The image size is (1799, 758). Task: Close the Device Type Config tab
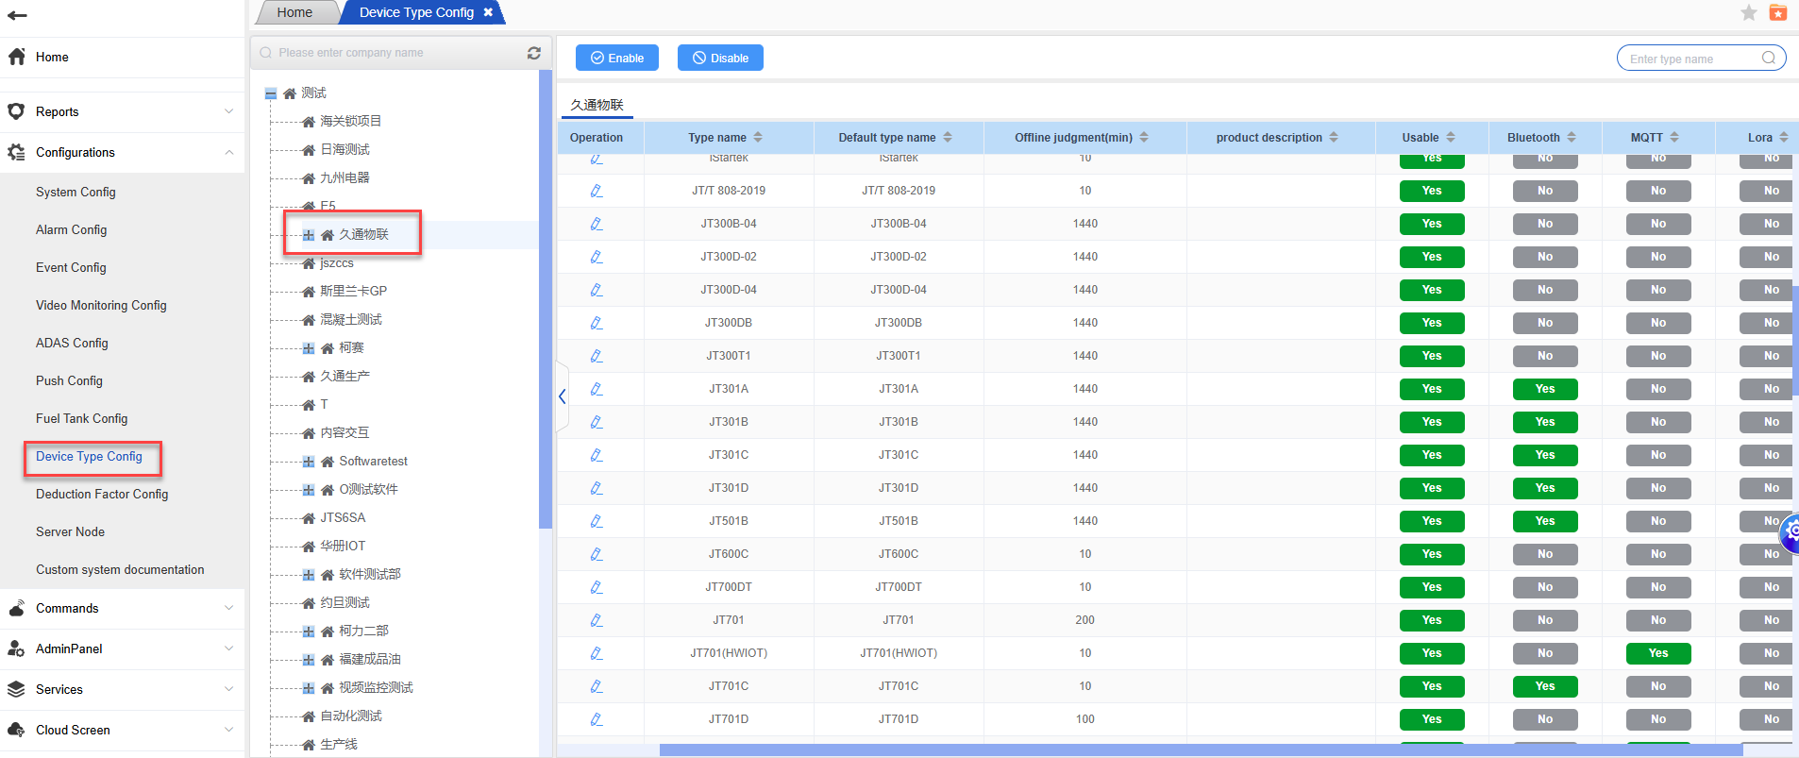488,12
